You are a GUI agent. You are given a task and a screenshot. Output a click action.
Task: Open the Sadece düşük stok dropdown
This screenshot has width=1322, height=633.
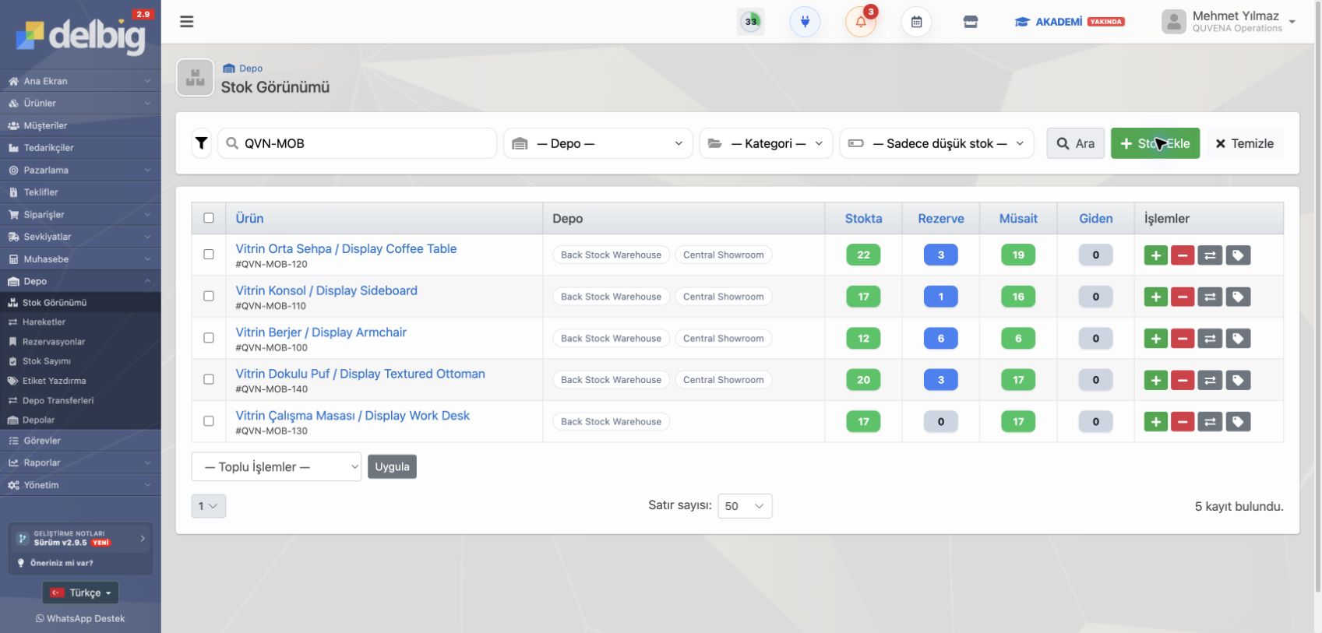(x=937, y=143)
